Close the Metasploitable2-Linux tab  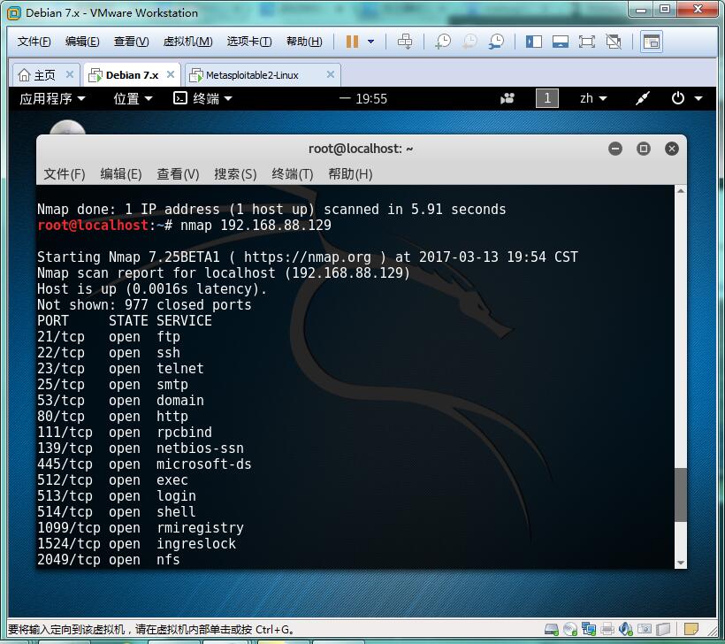[331, 74]
